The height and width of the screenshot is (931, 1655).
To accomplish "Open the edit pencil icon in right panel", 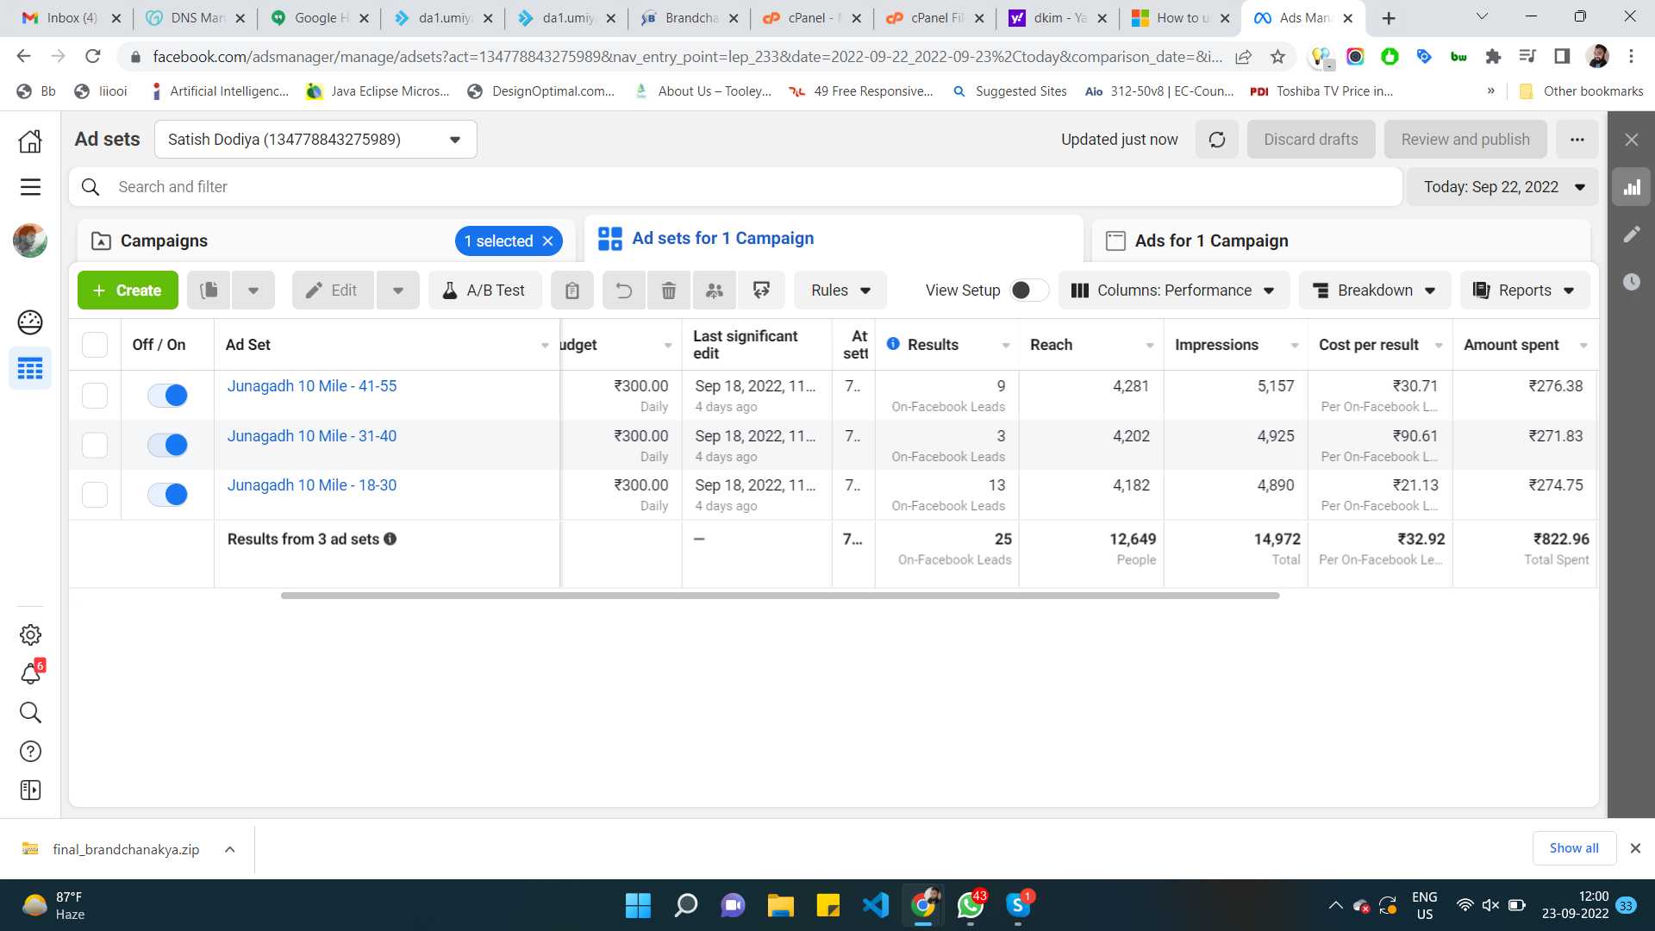I will tap(1632, 234).
